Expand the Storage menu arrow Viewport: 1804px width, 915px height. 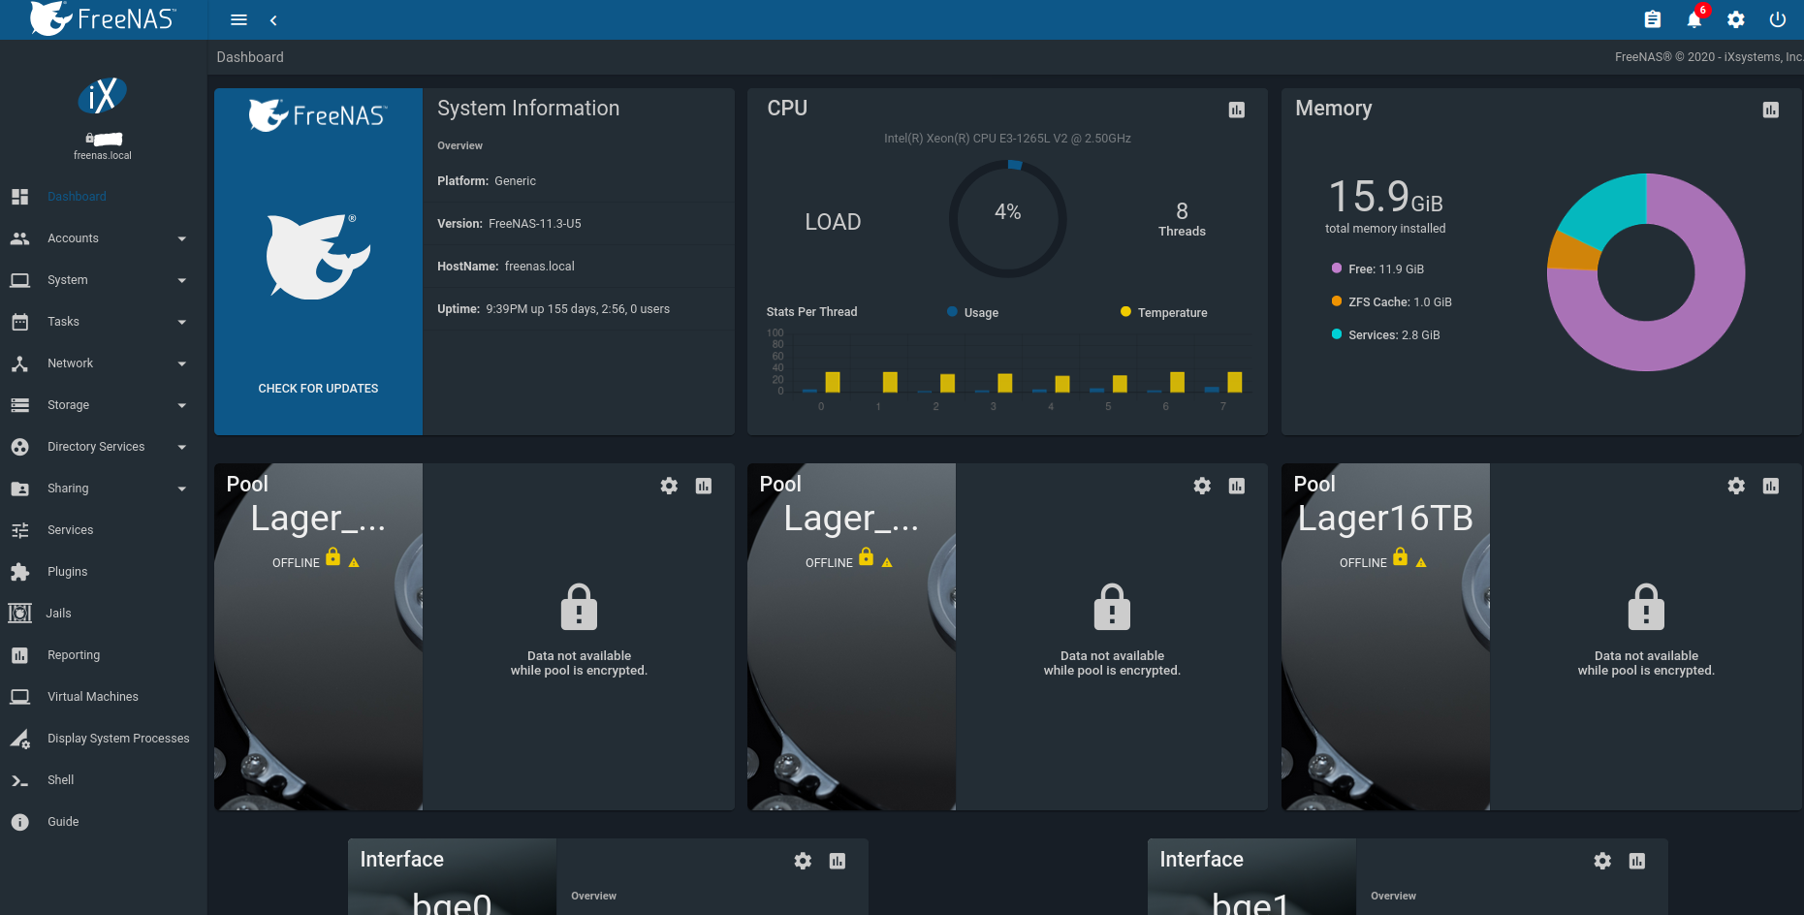pos(182,405)
